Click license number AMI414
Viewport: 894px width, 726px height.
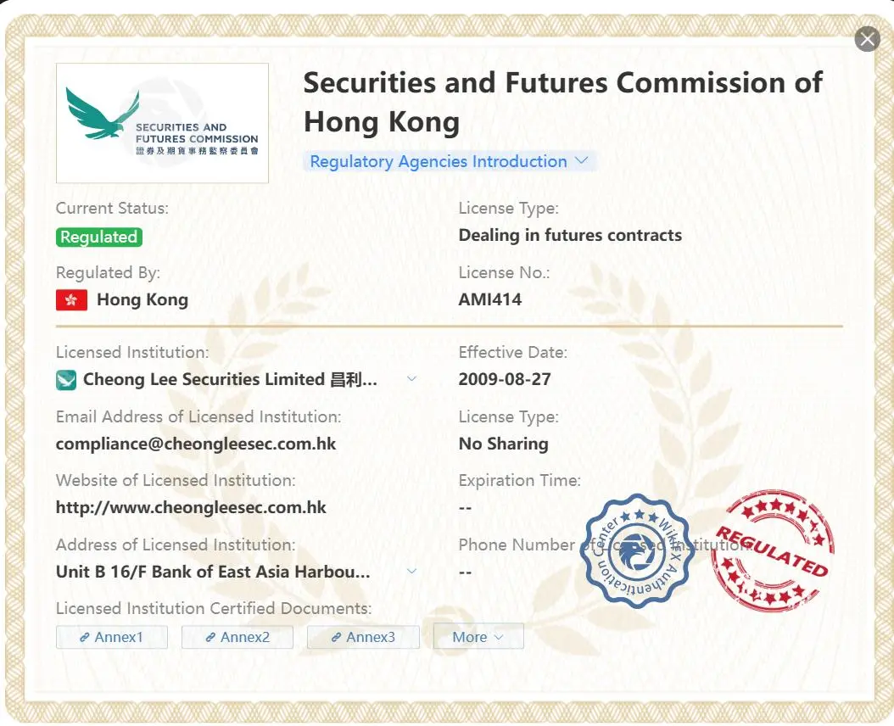pos(489,299)
